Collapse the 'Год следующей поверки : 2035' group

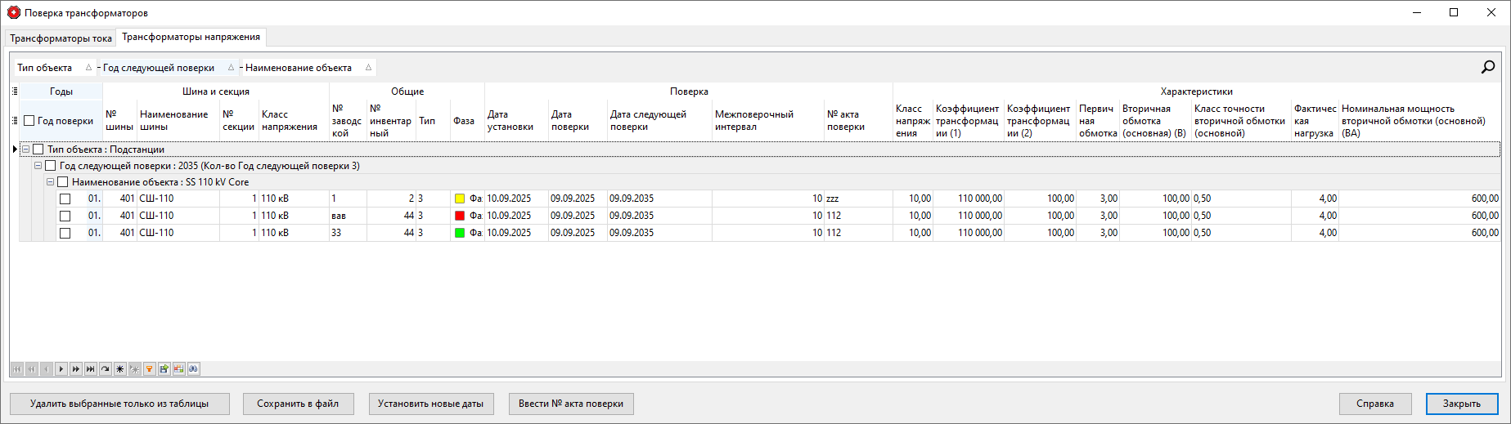point(38,166)
